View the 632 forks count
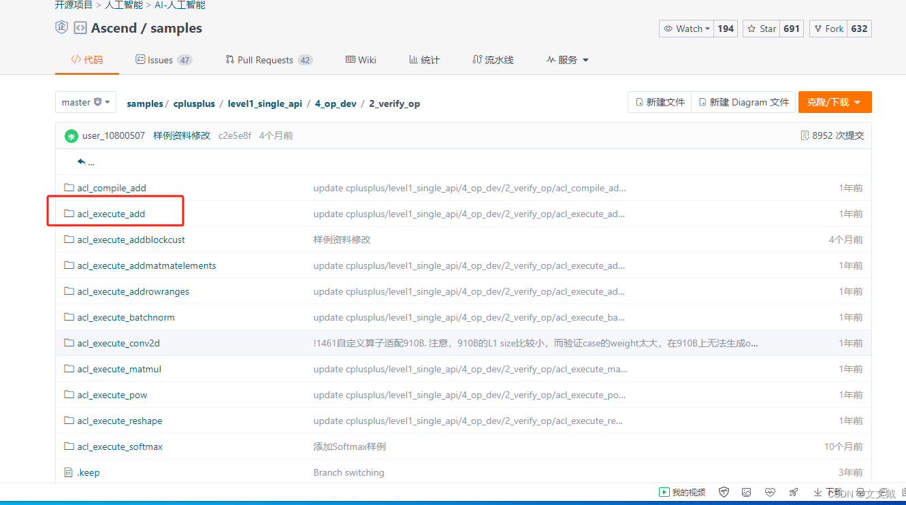 click(x=859, y=29)
